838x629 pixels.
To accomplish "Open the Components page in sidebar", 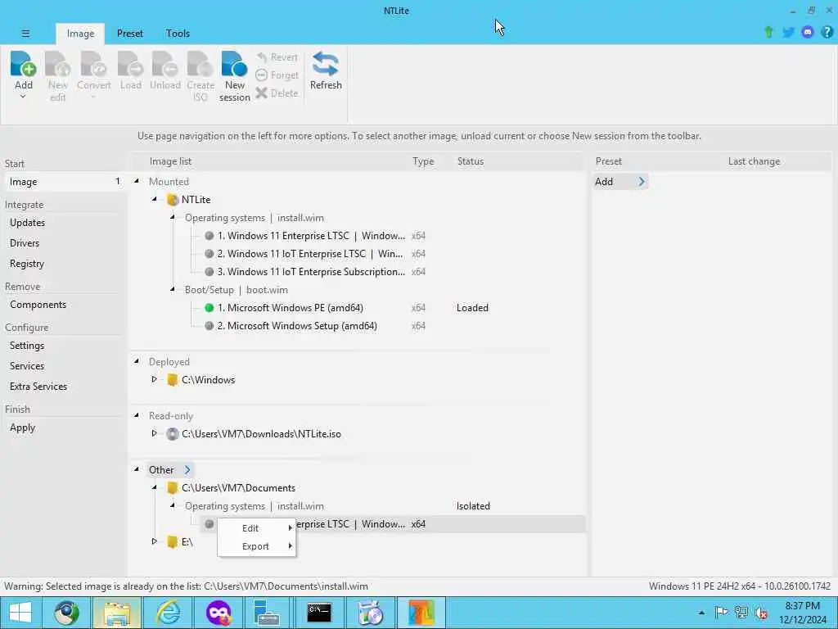I will [38, 305].
